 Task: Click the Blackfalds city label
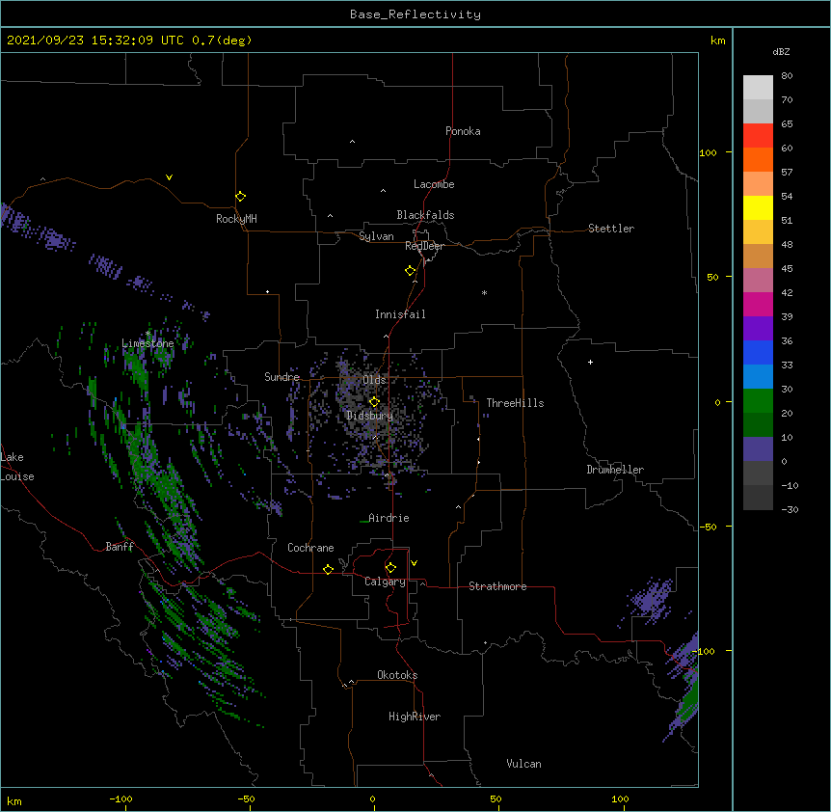pos(425,215)
